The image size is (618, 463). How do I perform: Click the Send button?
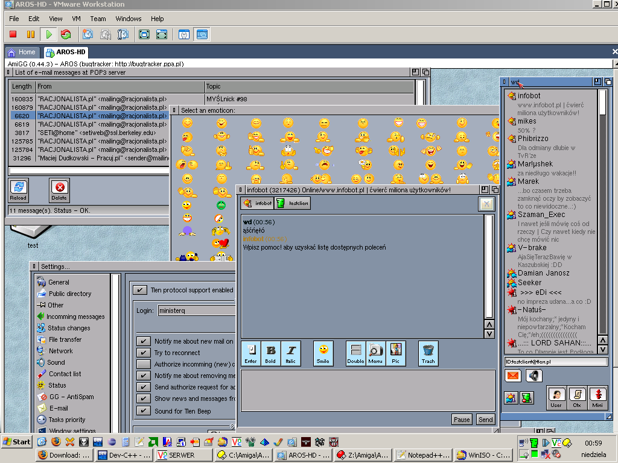coord(486,420)
